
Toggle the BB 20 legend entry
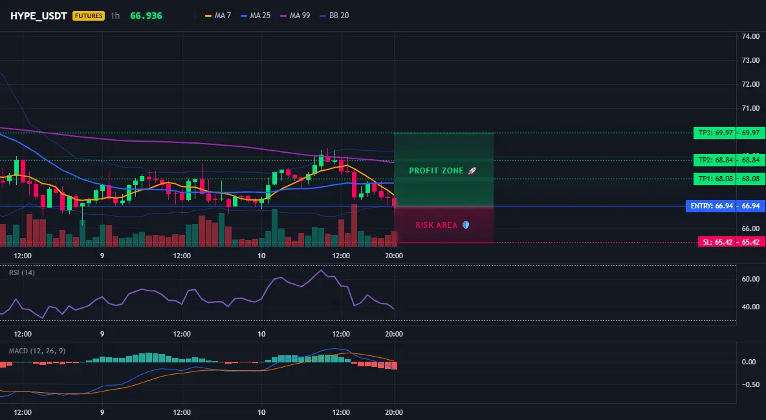click(x=334, y=16)
